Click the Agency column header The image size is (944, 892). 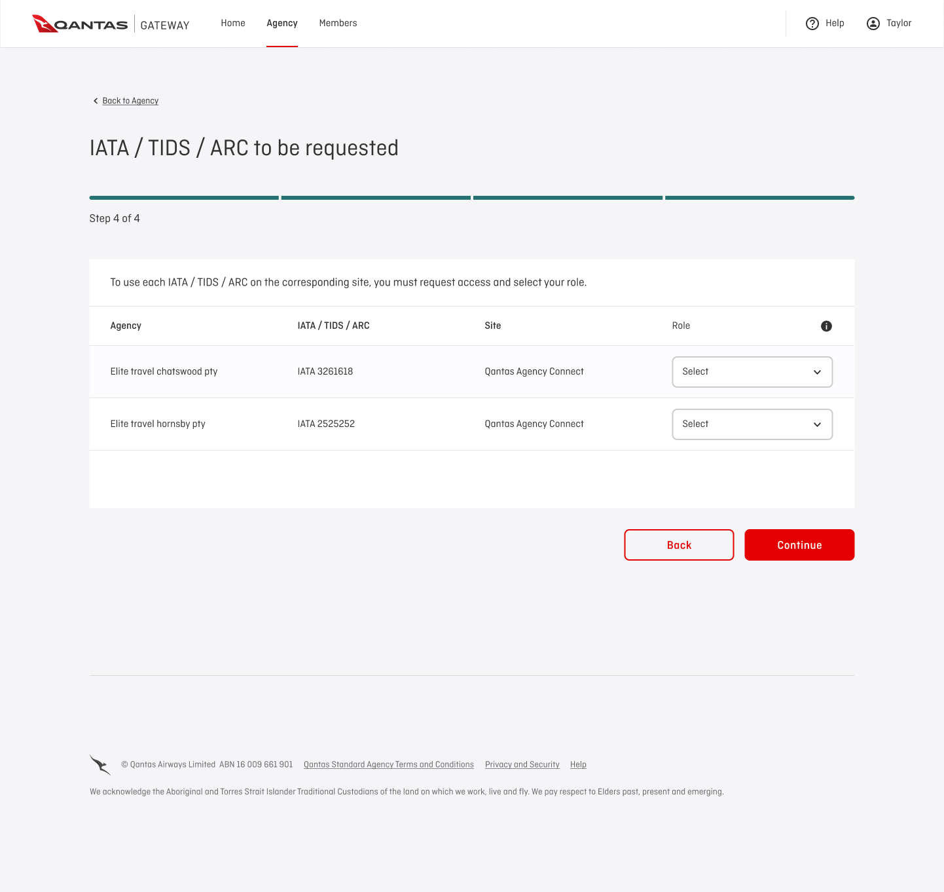(x=126, y=325)
